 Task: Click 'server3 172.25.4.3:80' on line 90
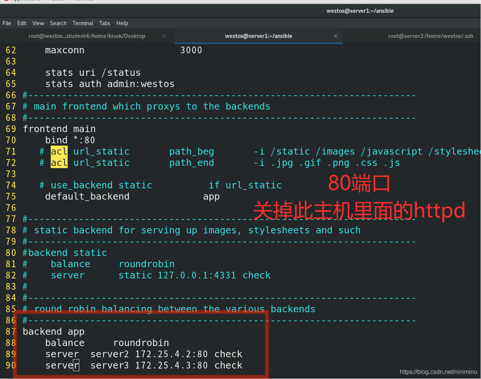(149, 365)
